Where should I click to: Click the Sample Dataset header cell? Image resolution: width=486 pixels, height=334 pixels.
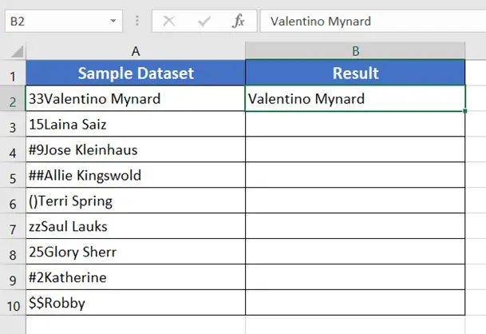(x=136, y=73)
